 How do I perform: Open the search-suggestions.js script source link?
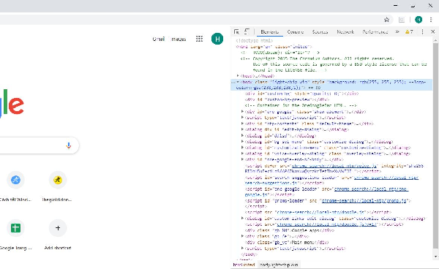(331, 181)
